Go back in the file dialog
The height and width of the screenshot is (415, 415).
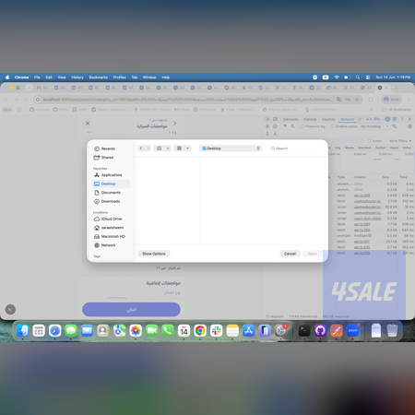141,148
